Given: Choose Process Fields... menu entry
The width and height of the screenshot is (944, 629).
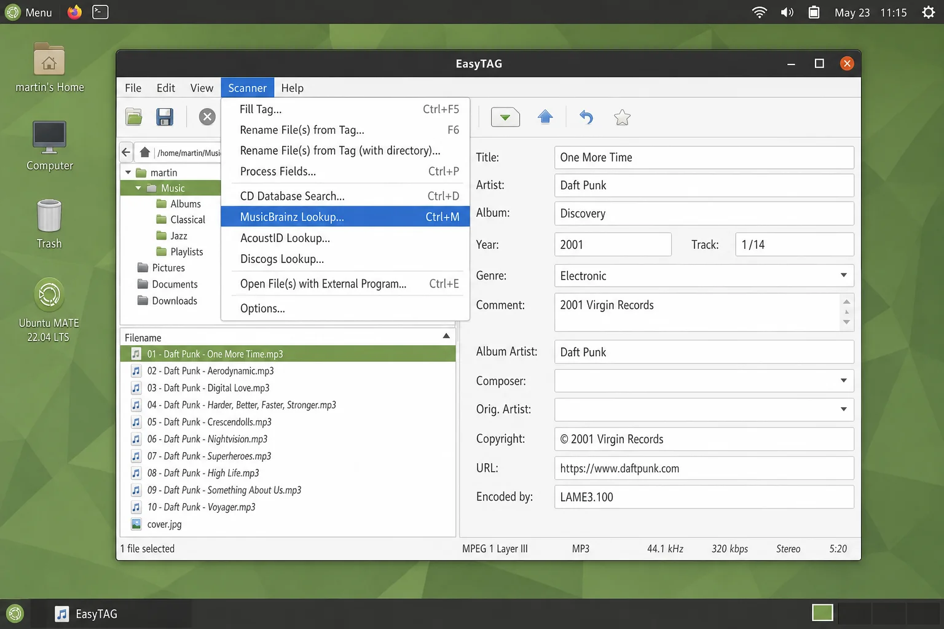Looking at the screenshot, I should pos(345,171).
